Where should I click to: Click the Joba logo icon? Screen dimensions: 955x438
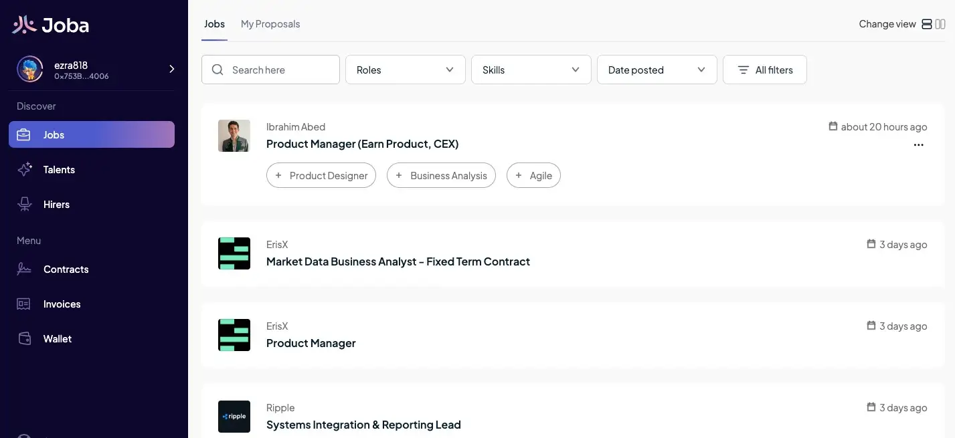[24, 25]
